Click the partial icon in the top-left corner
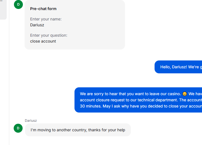 (x=1, y=1)
